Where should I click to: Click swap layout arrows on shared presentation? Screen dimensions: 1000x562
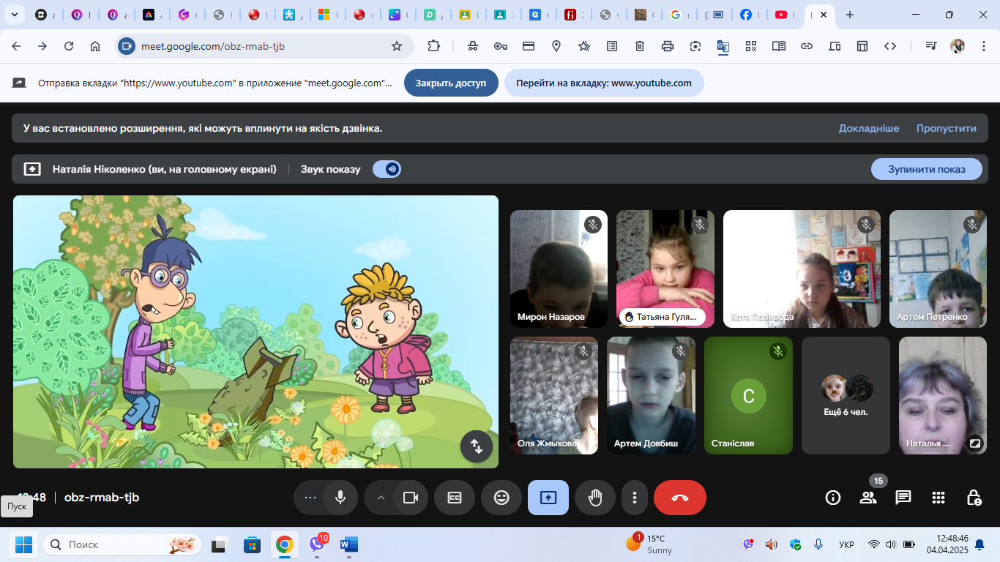coord(477,446)
